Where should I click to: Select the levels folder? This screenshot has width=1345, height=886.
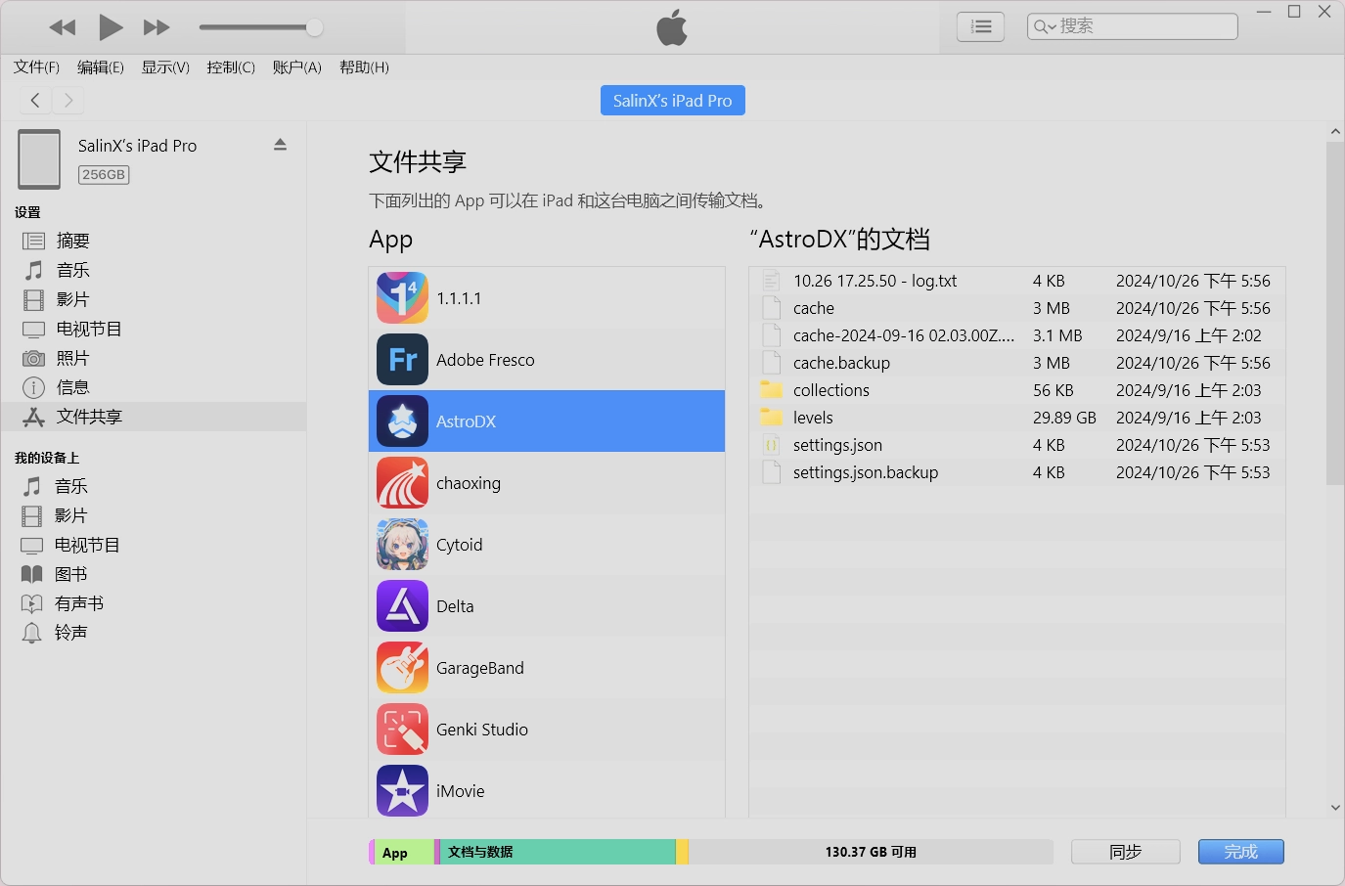pos(813,418)
